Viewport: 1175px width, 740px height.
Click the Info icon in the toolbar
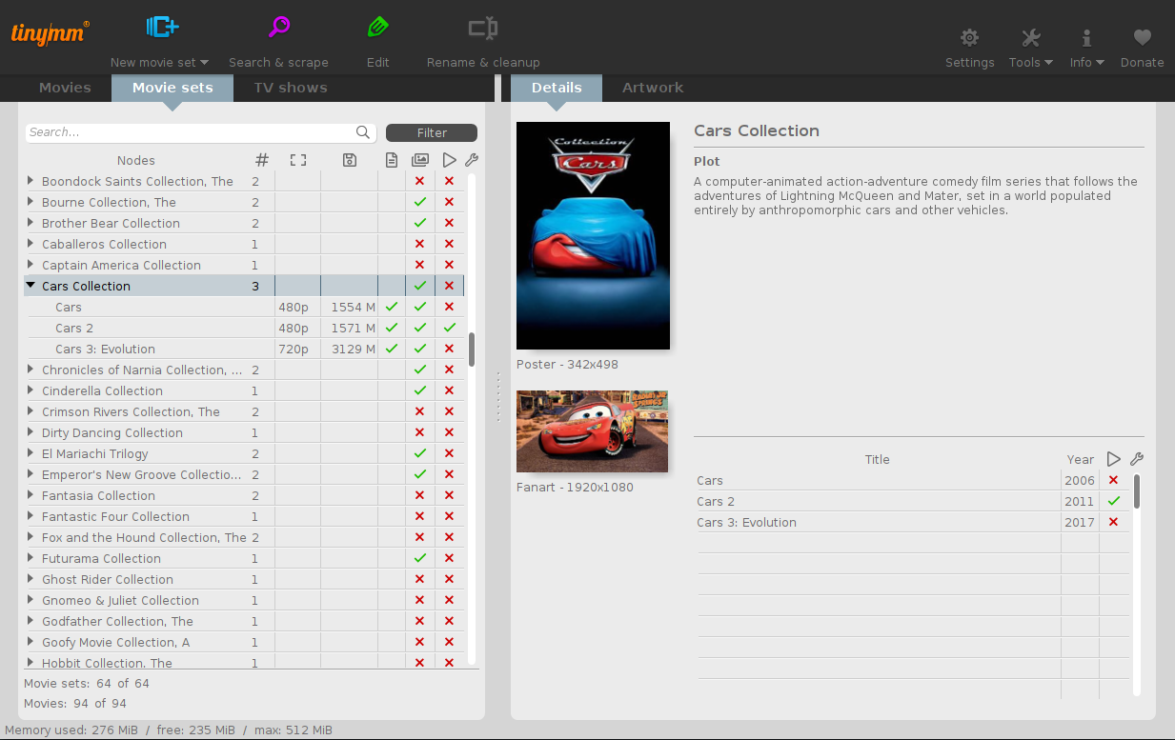(1085, 38)
